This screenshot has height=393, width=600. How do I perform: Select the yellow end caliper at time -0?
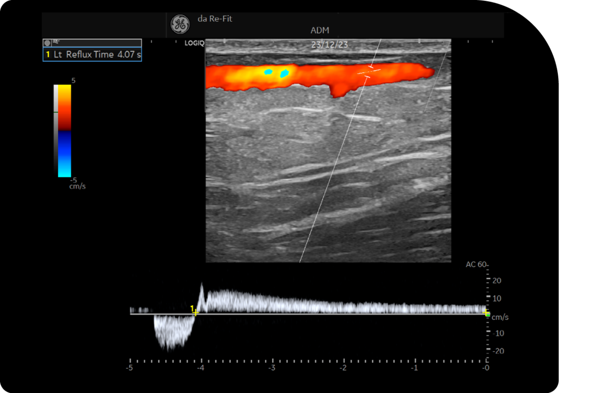(486, 313)
